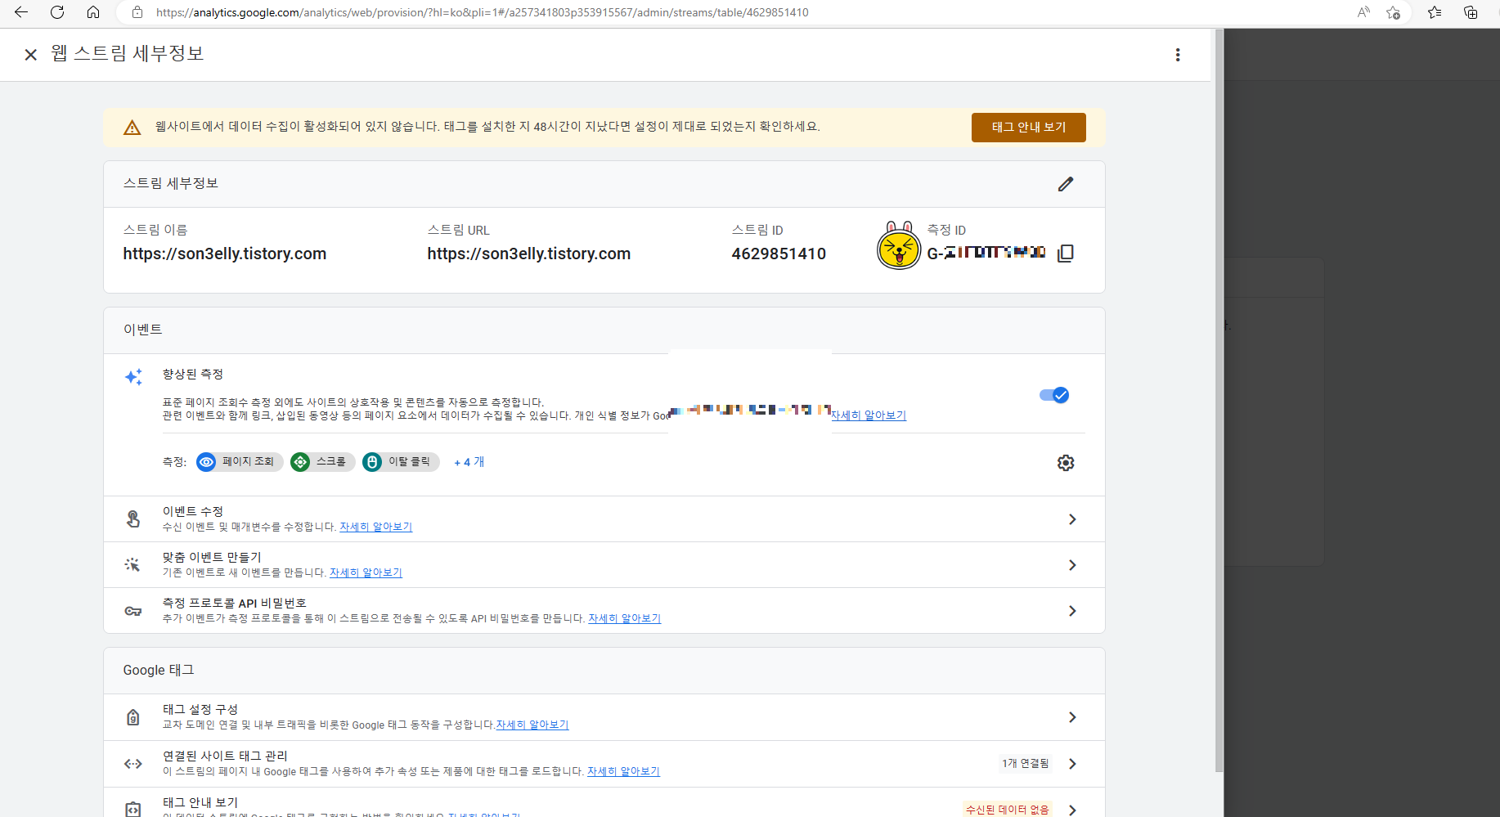This screenshot has width=1500, height=817.
Task: Click the 수신된 데이터 없음 badge
Action: [1008, 810]
